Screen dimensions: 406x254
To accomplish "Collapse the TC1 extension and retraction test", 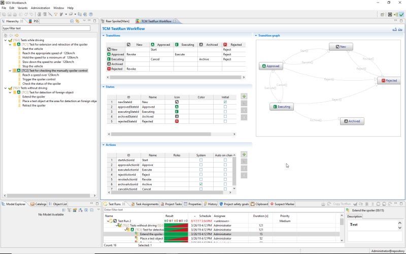I will coord(10,45).
